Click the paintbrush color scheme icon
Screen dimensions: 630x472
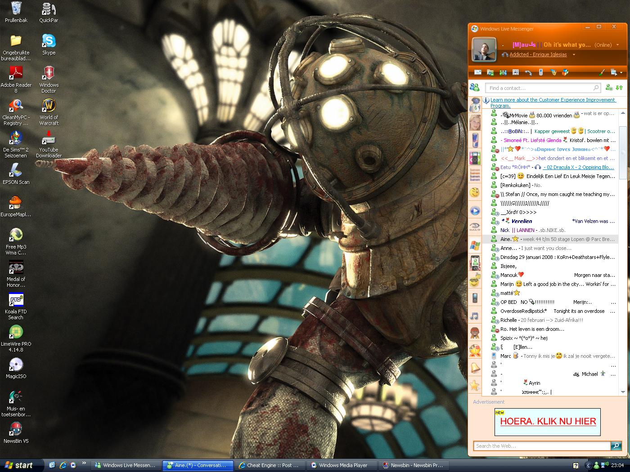[x=603, y=72]
